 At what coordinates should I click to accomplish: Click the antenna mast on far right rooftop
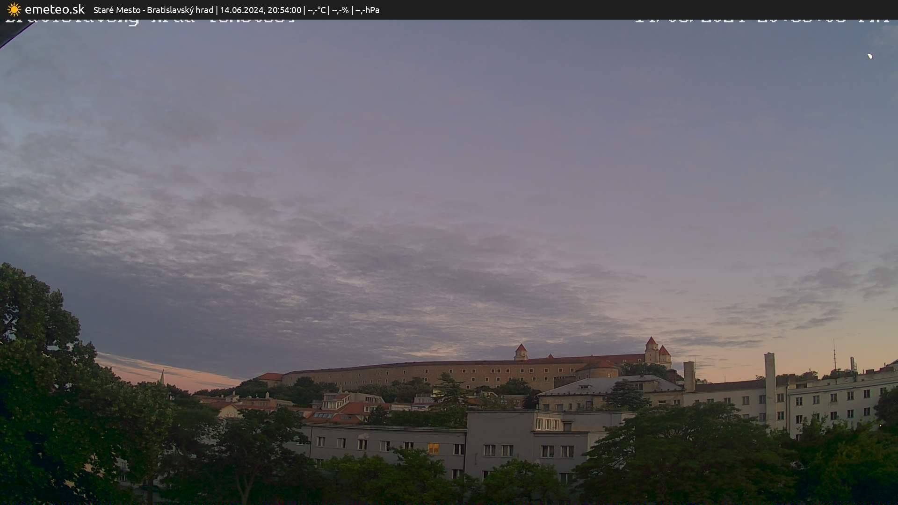834,356
